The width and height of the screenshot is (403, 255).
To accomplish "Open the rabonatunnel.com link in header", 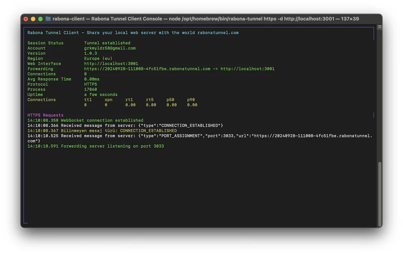I will [x=218, y=33].
